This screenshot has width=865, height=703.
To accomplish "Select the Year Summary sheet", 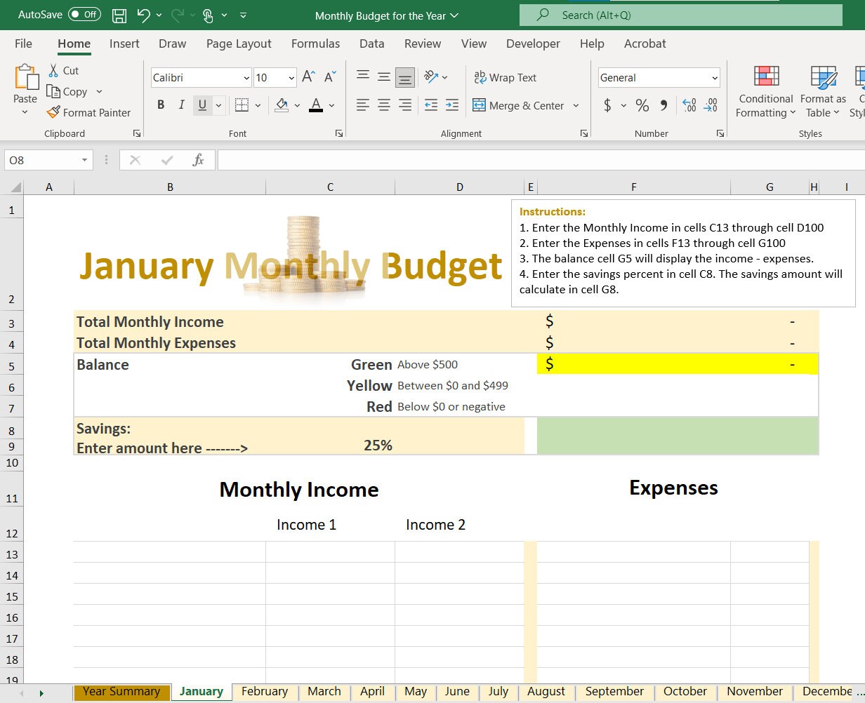I will click(x=121, y=691).
